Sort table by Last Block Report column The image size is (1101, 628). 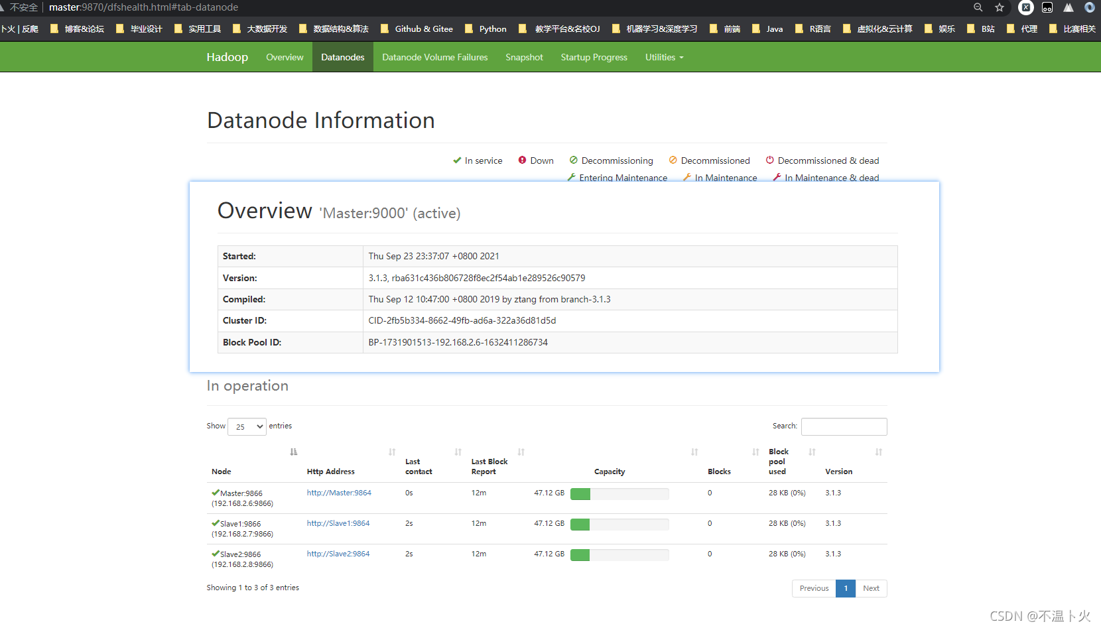tap(521, 452)
